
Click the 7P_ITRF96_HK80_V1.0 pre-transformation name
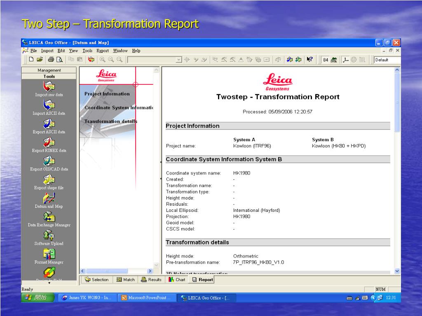point(258,262)
